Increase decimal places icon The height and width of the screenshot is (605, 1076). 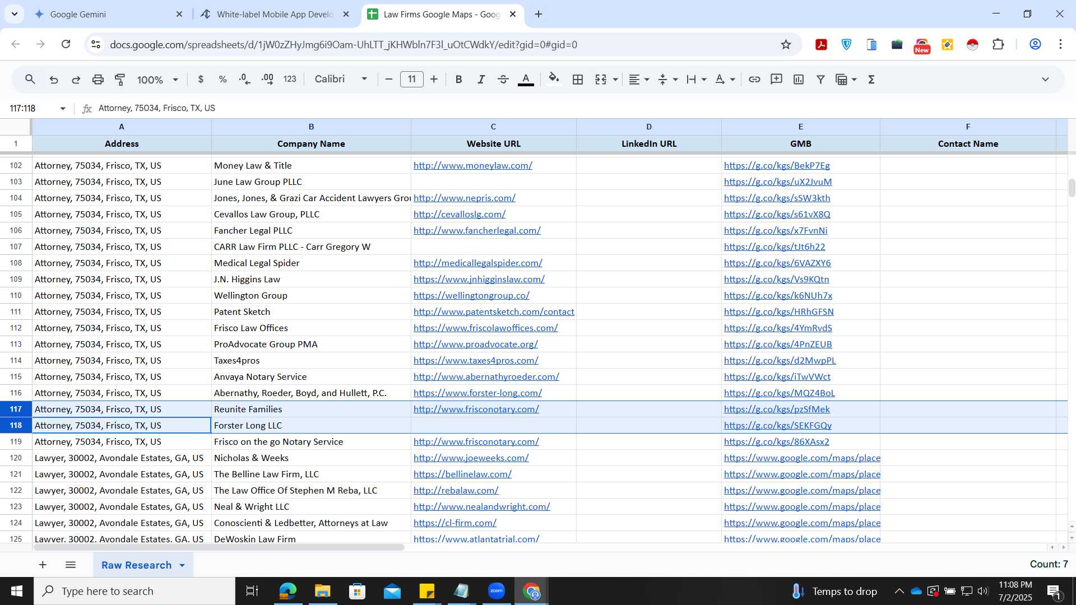tap(267, 80)
